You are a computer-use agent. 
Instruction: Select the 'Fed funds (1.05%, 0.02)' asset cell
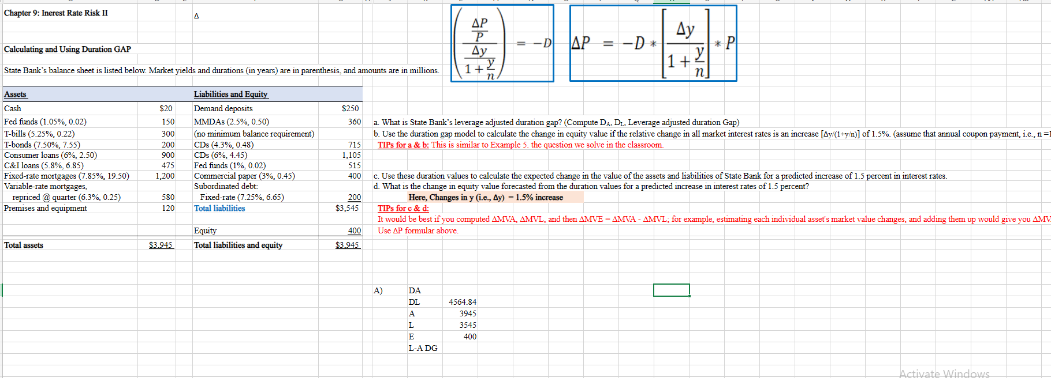coord(45,122)
